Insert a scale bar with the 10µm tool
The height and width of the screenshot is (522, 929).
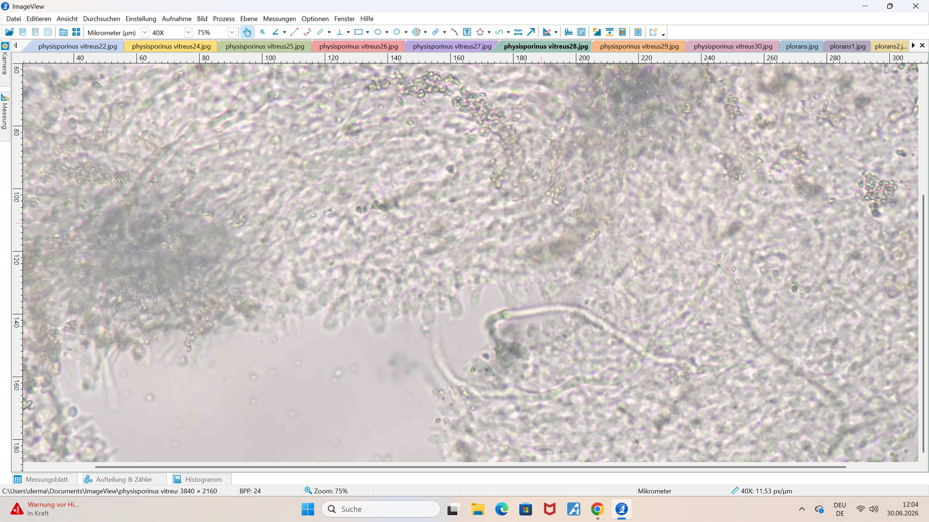518,32
